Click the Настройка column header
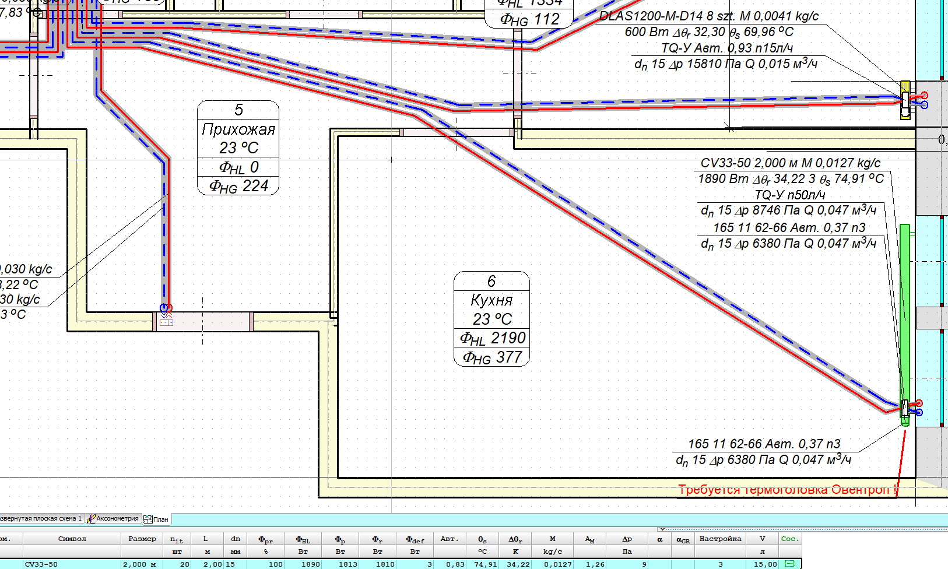The width and height of the screenshot is (948, 569). tap(720, 539)
